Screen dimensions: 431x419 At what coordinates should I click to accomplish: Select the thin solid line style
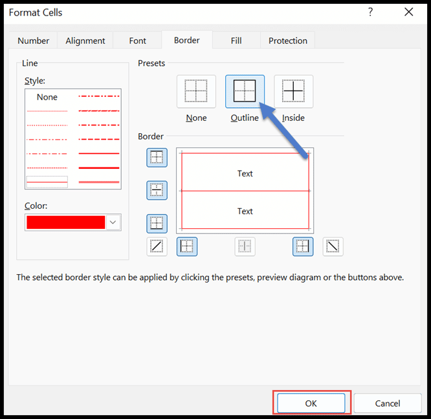[x=47, y=182]
